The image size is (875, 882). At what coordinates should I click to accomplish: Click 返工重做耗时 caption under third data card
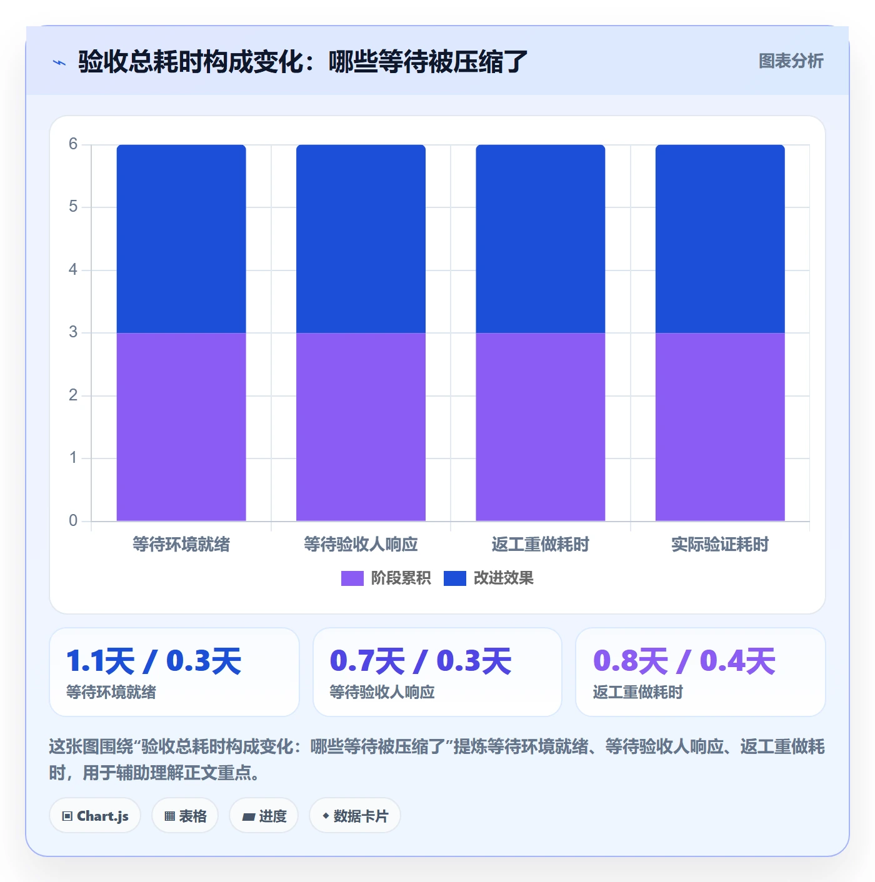(637, 692)
